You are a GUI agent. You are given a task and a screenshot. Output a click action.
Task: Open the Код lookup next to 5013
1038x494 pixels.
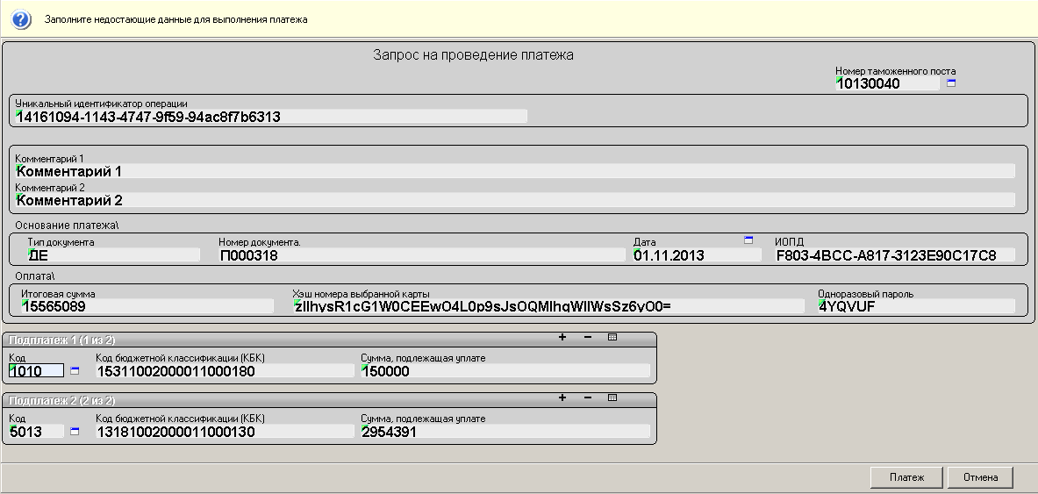[x=75, y=431]
